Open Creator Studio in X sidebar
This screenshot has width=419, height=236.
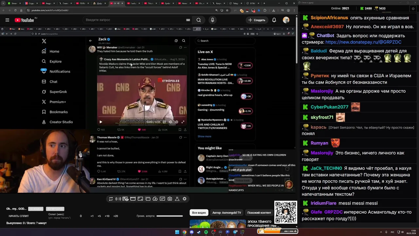point(57,122)
